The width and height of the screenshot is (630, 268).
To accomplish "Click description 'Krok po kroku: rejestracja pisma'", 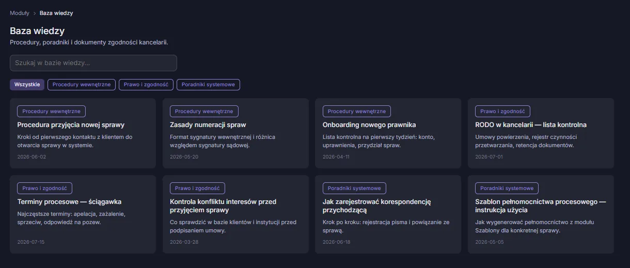I will coord(386,226).
